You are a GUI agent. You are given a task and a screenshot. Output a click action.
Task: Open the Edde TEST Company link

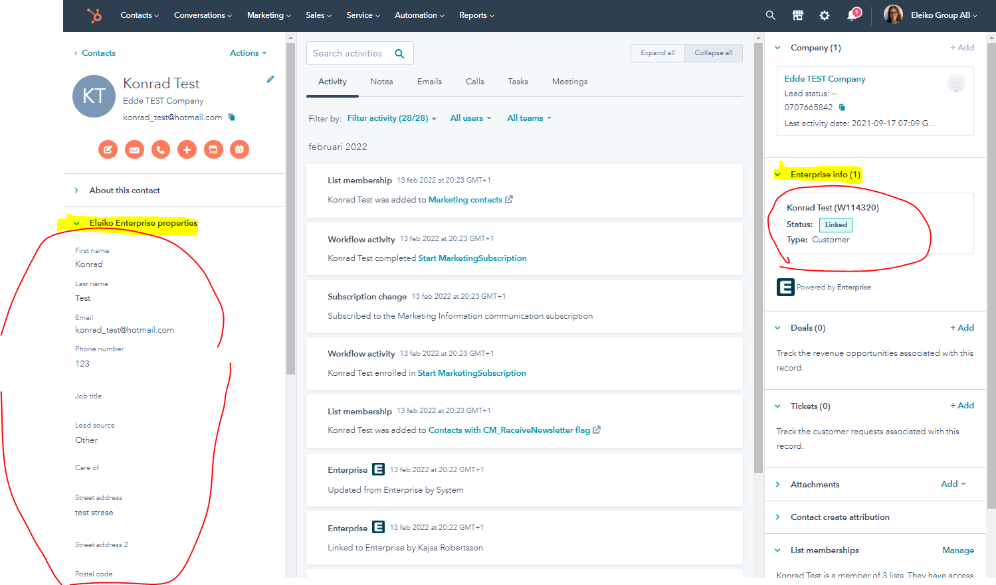[825, 79]
